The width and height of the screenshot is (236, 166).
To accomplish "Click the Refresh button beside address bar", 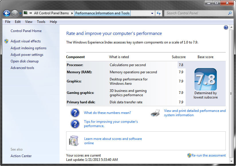I will (x=158, y=13).
